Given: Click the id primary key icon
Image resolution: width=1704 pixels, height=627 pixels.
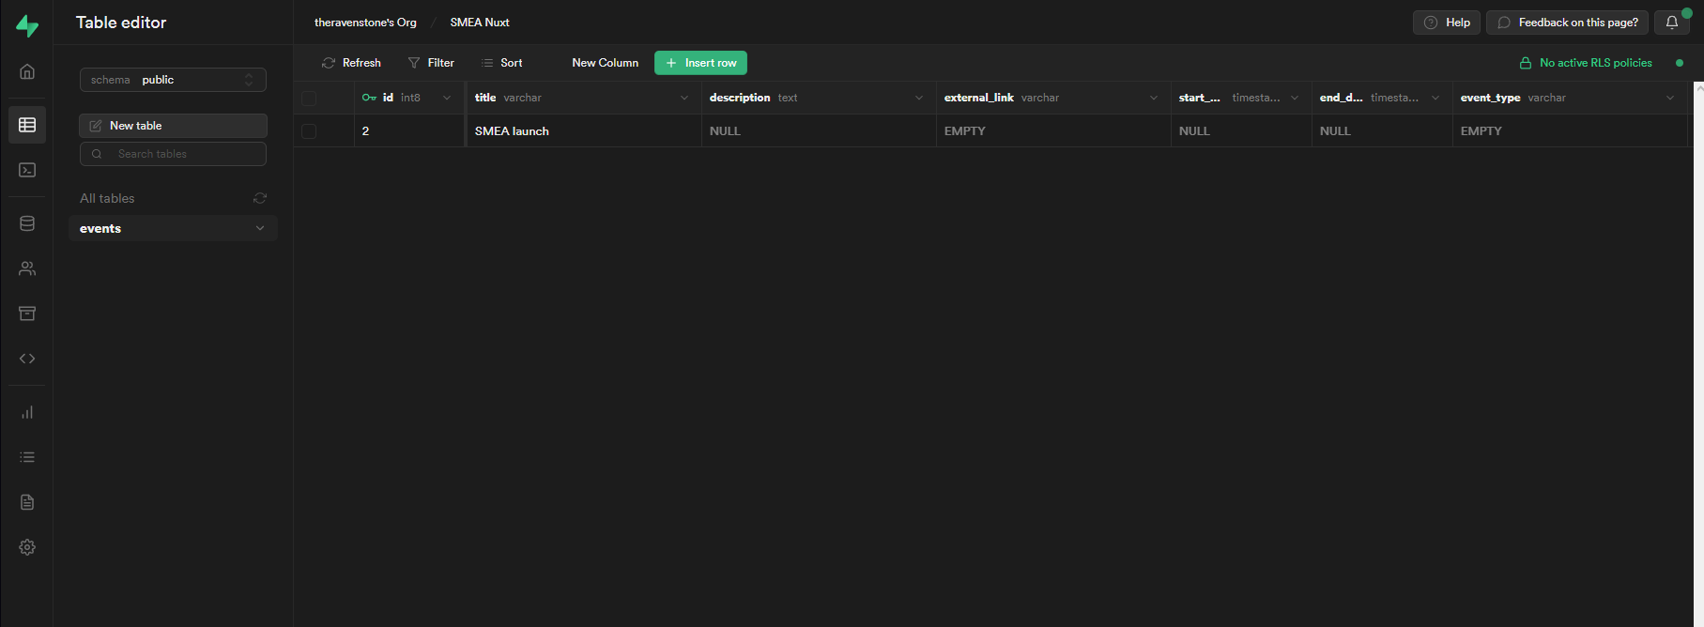Looking at the screenshot, I should (x=369, y=98).
